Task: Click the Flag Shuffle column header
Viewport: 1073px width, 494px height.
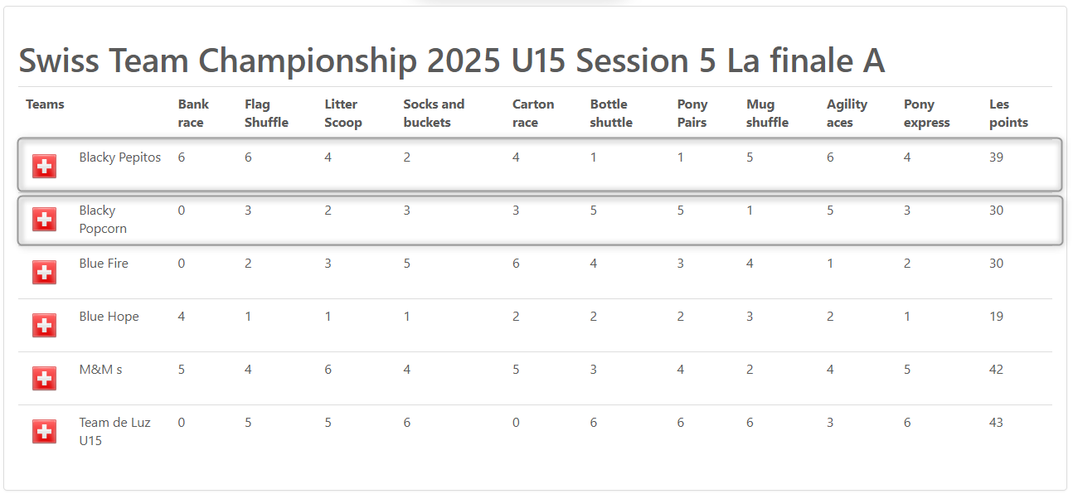Action: pos(266,114)
